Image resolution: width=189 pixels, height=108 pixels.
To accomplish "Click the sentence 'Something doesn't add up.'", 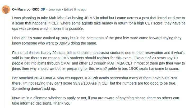I will click(34, 89).
